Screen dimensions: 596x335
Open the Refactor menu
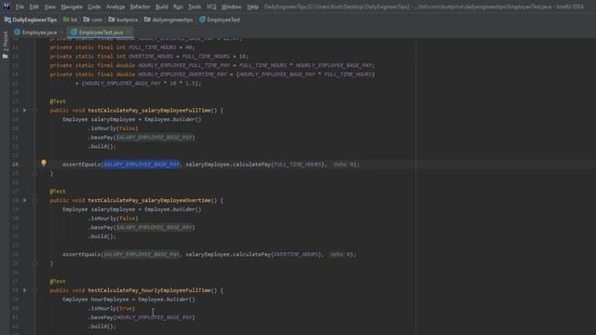click(140, 7)
